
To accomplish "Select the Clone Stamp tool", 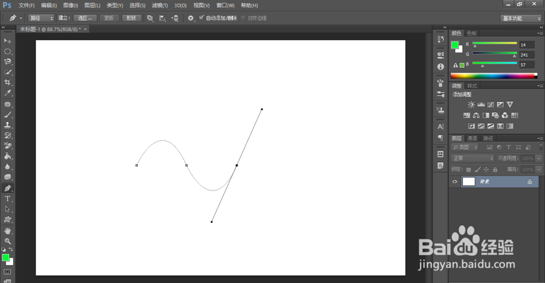I will tap(7, 125).
